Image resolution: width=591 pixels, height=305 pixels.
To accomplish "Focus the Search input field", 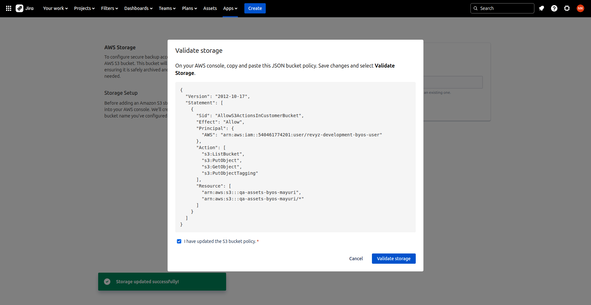I will (505, 8).
